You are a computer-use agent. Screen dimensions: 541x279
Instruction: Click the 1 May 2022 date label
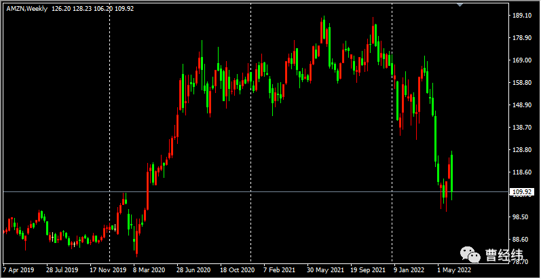point(454,269)
